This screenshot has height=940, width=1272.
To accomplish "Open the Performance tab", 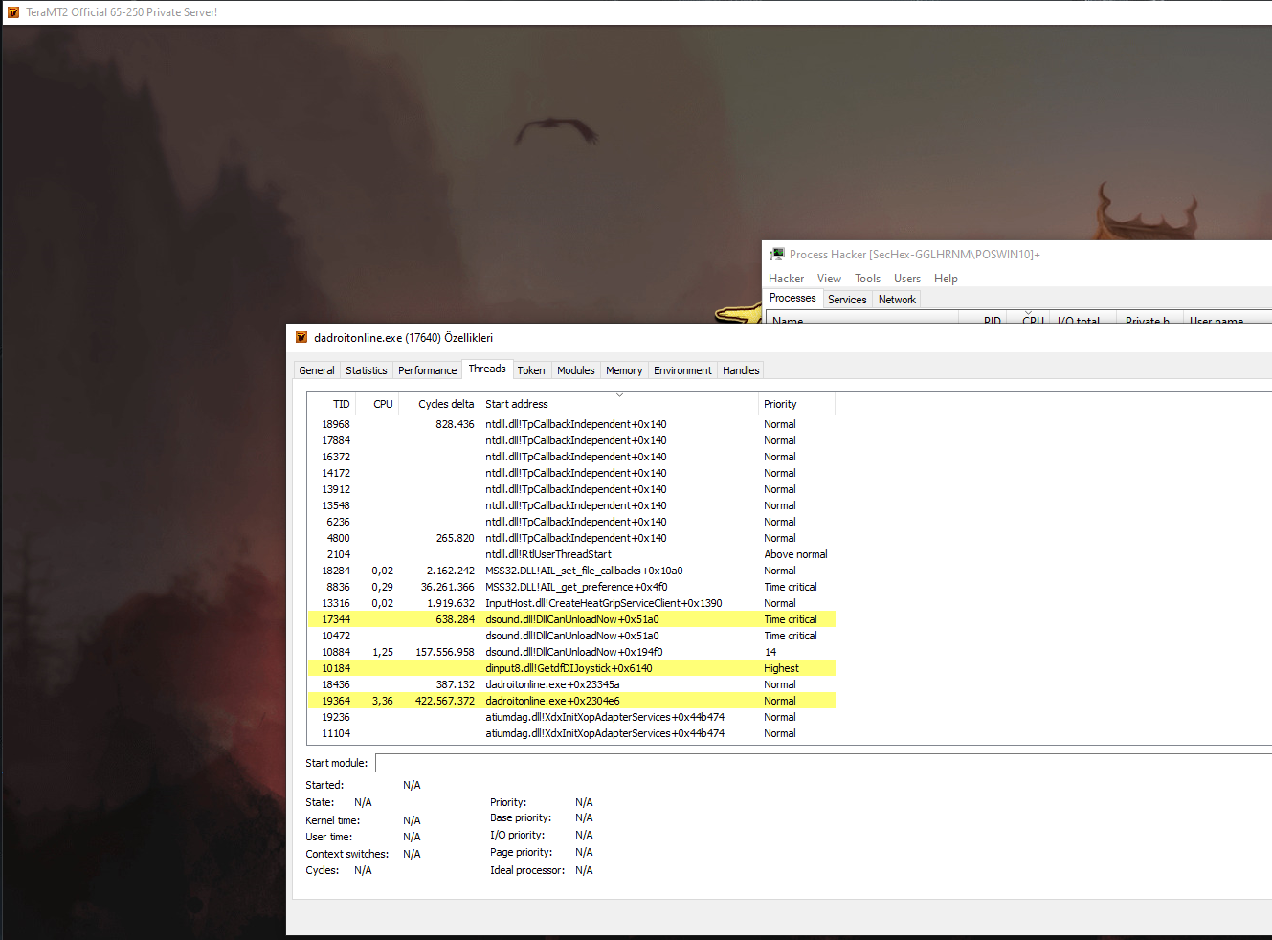I will coord(427,370).
